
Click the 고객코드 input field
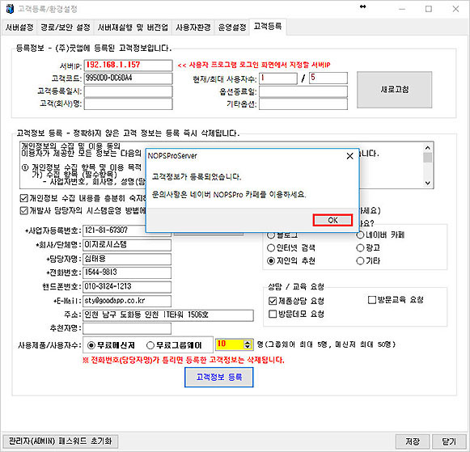128,78
